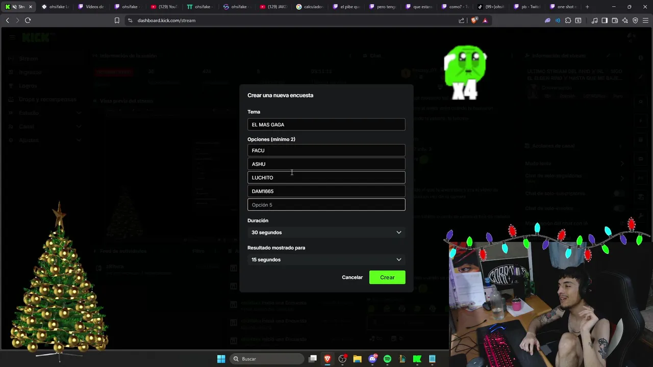Screen dimensions: 653x367
Task: Click the option field containing DAM1665
Action: coord(326,191)
